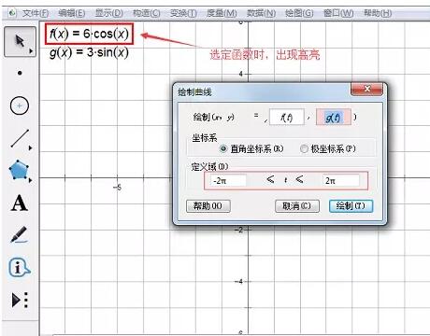Select the Straightedge line tool

pos(20,138)
